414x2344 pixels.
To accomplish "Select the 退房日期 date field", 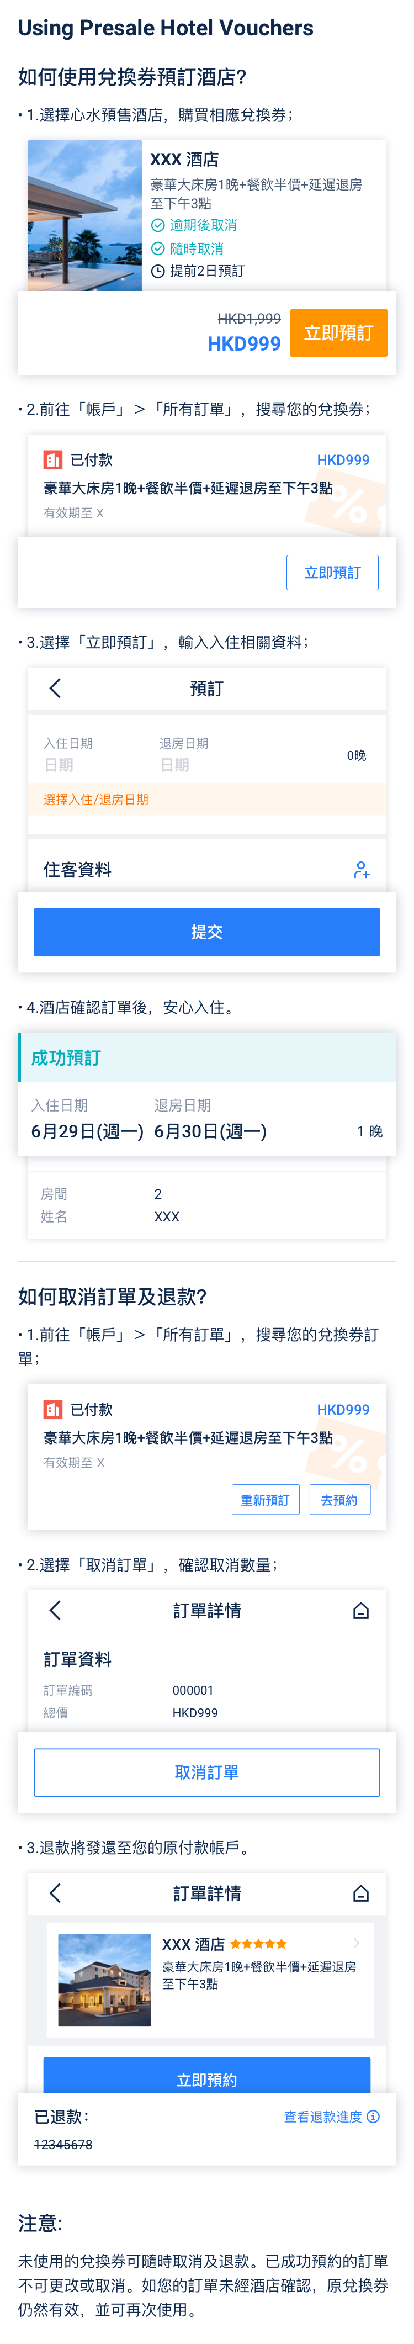I will [x=184, y=755].
